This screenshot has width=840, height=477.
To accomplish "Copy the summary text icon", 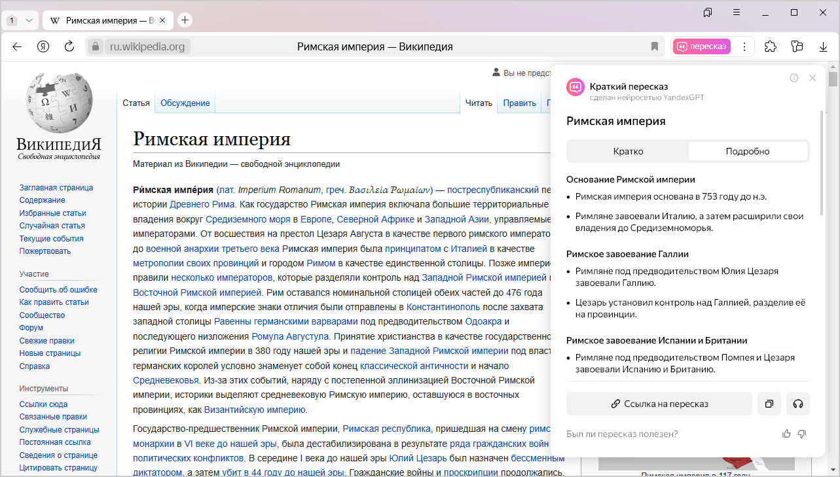I will tap(769, 404).
